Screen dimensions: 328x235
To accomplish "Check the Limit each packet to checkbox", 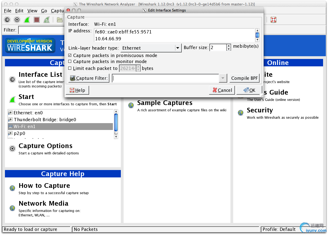I will [x=70, y=68].
